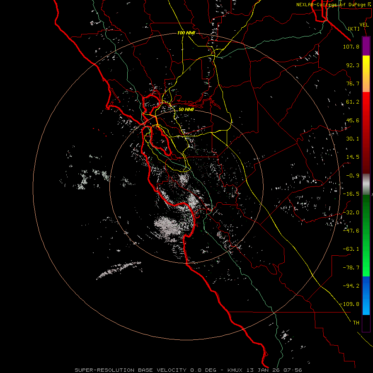Image resolution: width=373 pixels, height=373 pixels.
Task: Click "SUPER-RESOLUTION BASE VELOCITY" in the caption
Action: pyautogui.click(x=131, y=370)
